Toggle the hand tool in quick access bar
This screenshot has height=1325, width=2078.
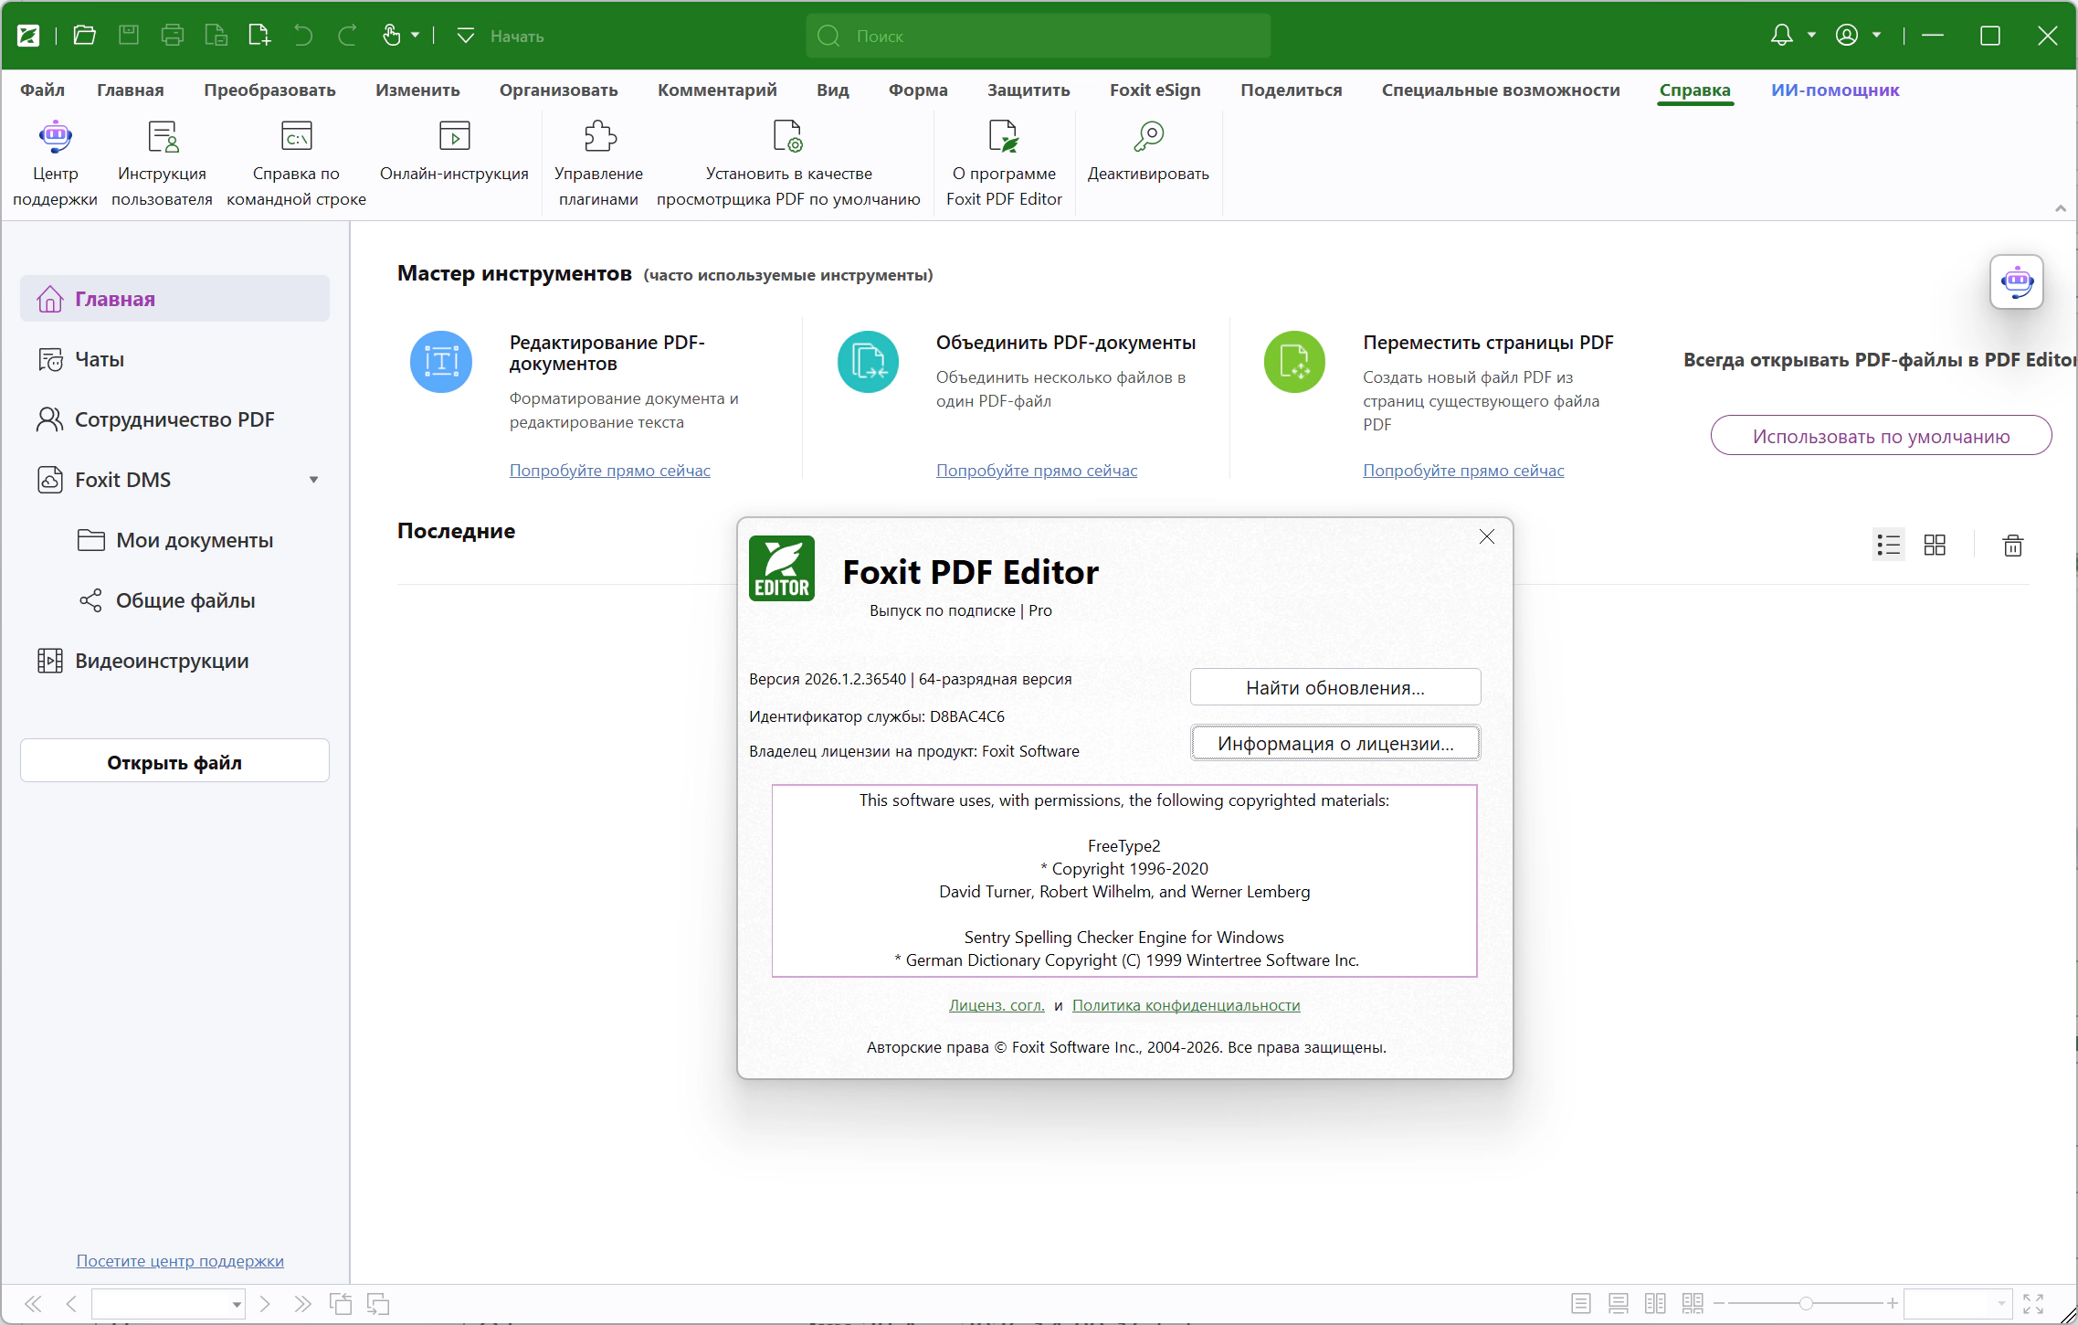[x=391, y=36]
